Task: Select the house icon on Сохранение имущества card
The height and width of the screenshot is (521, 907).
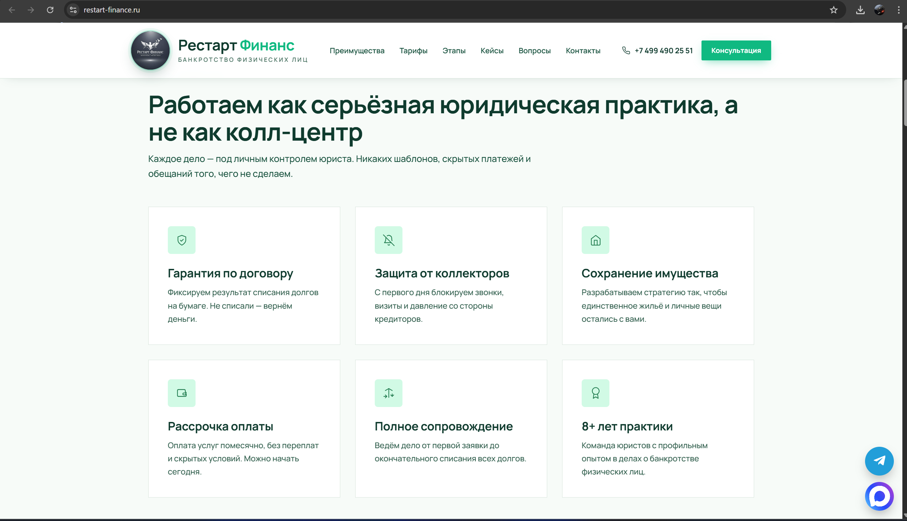Action: pyautogui.click(x=595, y=240)
